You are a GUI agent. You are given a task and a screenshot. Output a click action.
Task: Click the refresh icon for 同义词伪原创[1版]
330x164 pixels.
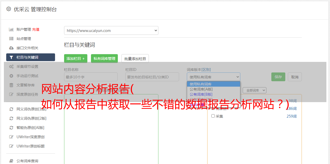[x=11, y=109]
